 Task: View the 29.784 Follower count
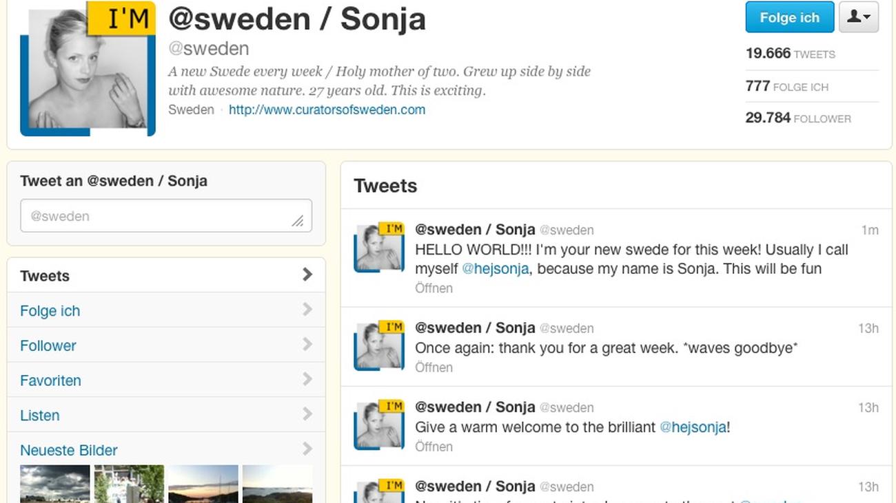[x=798, y=118]
